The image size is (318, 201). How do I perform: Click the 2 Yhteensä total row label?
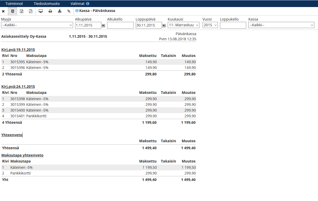12,74
